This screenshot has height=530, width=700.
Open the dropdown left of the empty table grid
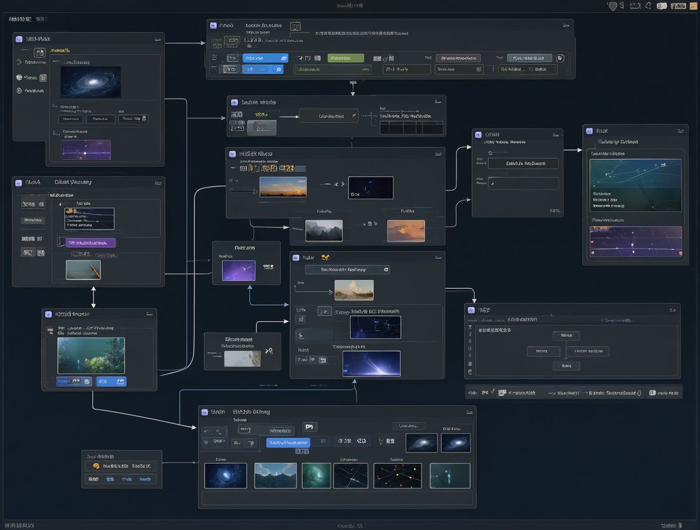[329, 116]
